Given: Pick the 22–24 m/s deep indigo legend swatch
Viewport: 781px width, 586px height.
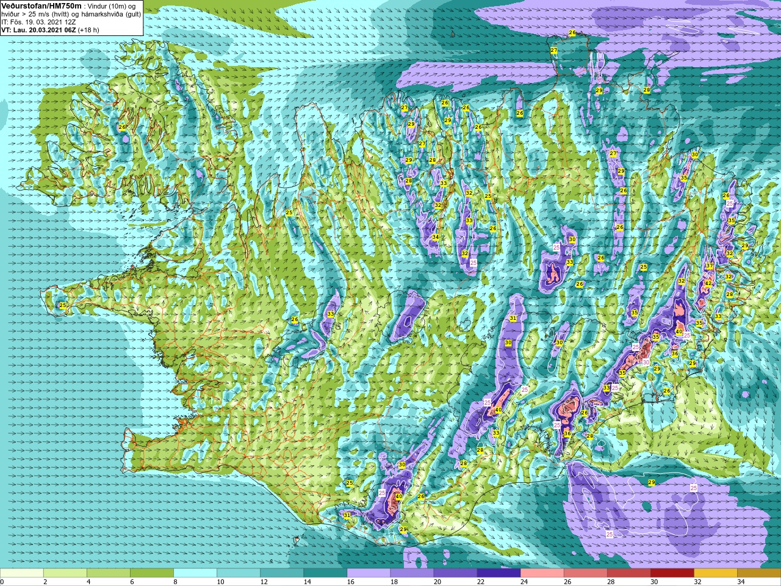Looking at the screenshot, I should [498, 573].
